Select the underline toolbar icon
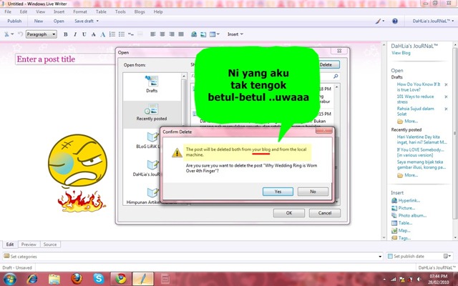Viewport: 458px width, 286px height. coord(84,34)
